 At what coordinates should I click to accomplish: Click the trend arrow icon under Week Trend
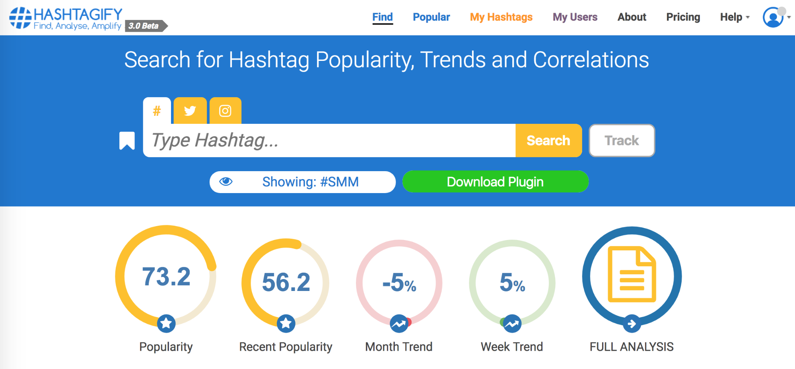(x=512, y=324)
